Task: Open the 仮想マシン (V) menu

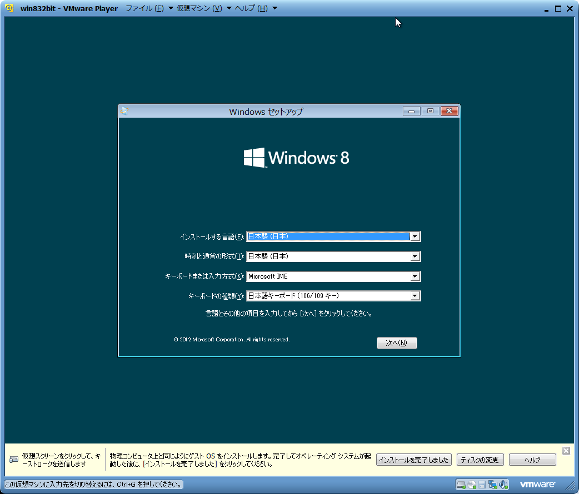Action: (204, 8)
